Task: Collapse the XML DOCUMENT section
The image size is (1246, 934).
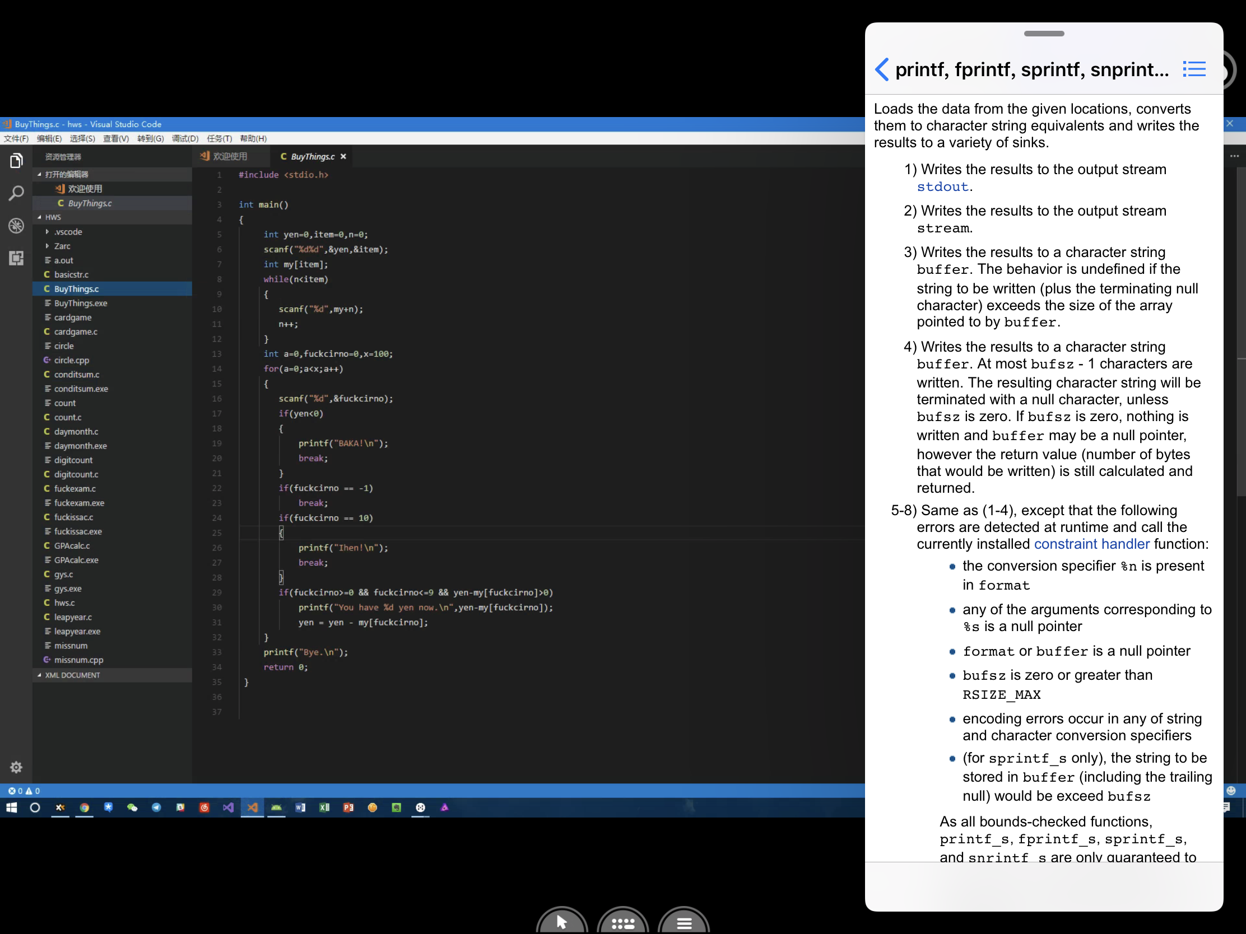Action: [x=113, y=675]
